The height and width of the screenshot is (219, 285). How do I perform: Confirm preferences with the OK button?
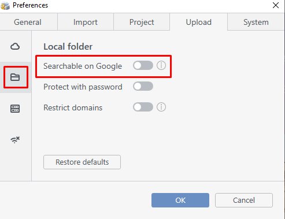[180, 201]
